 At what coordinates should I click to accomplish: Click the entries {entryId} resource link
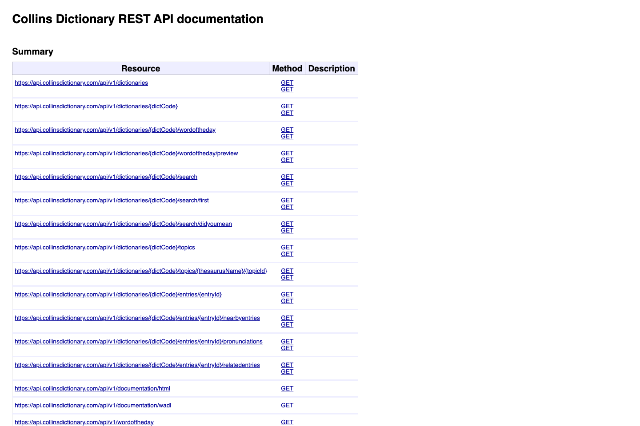point(118,294)
